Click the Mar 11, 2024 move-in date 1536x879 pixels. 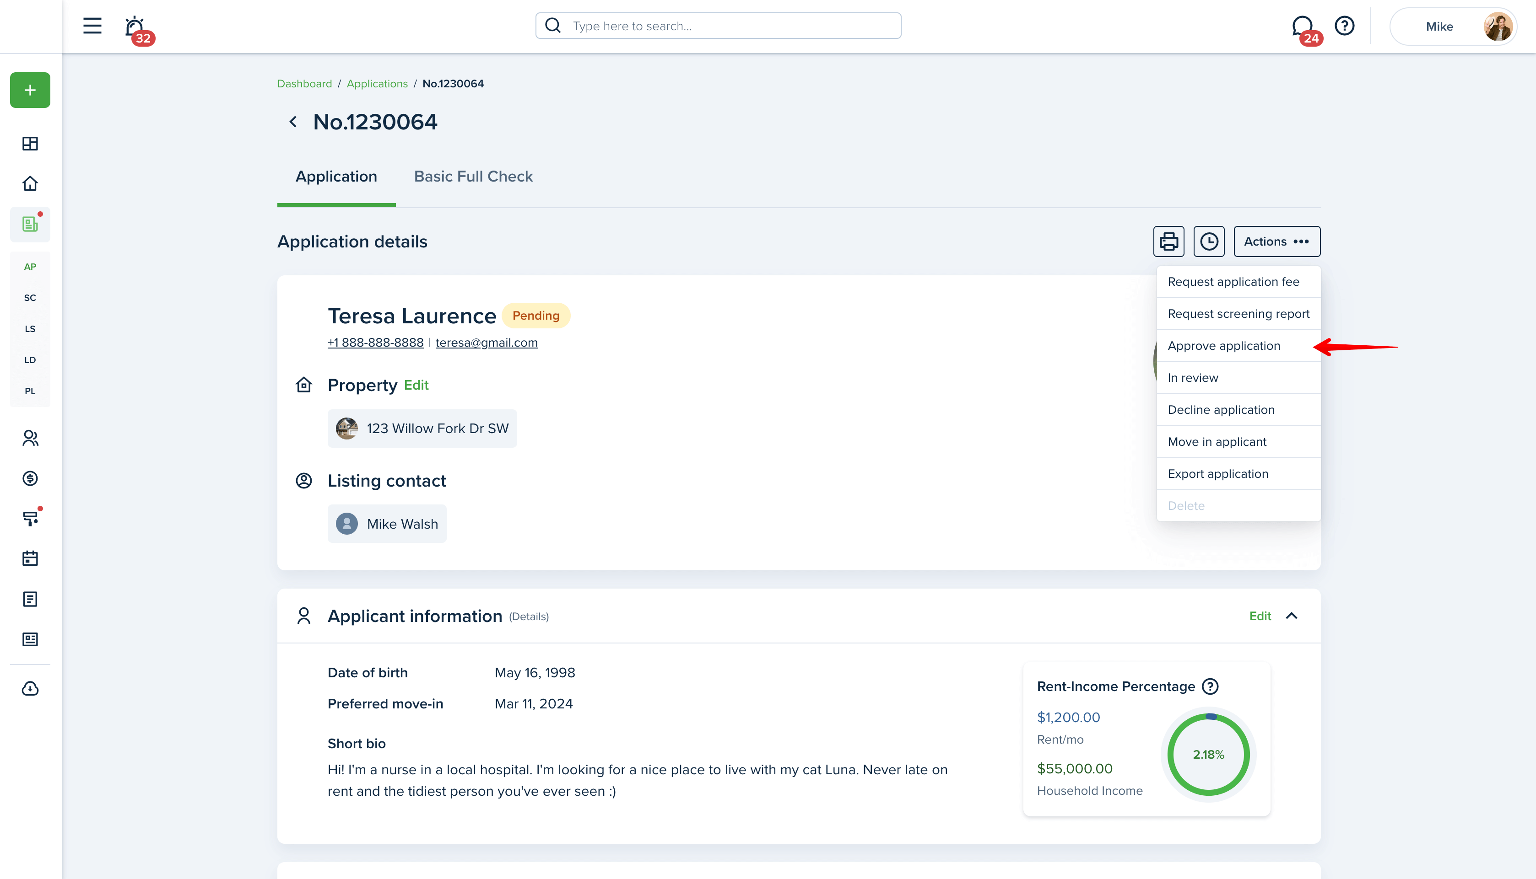point(533,704)
